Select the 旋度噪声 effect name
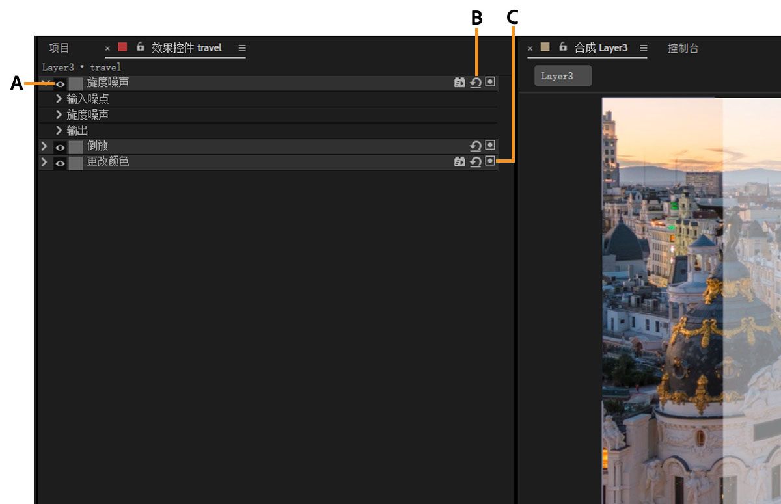The image size is (781, 504). click(108, 83)
